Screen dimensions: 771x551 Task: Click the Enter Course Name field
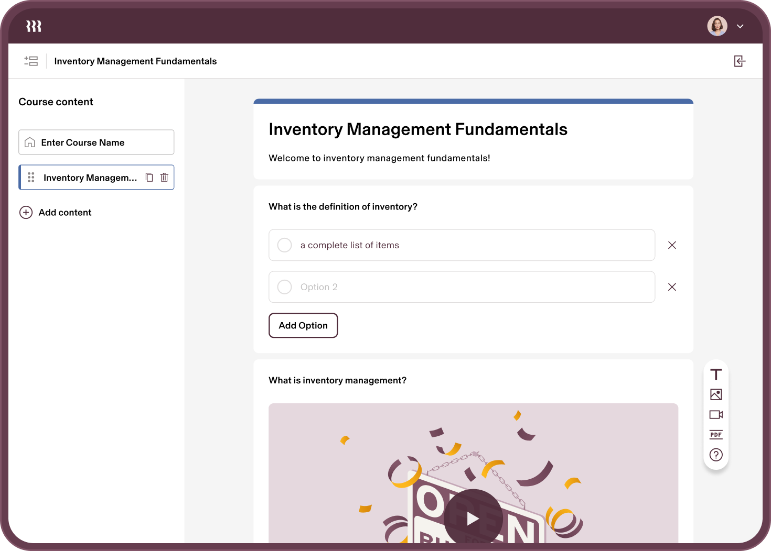coord(97,142)
